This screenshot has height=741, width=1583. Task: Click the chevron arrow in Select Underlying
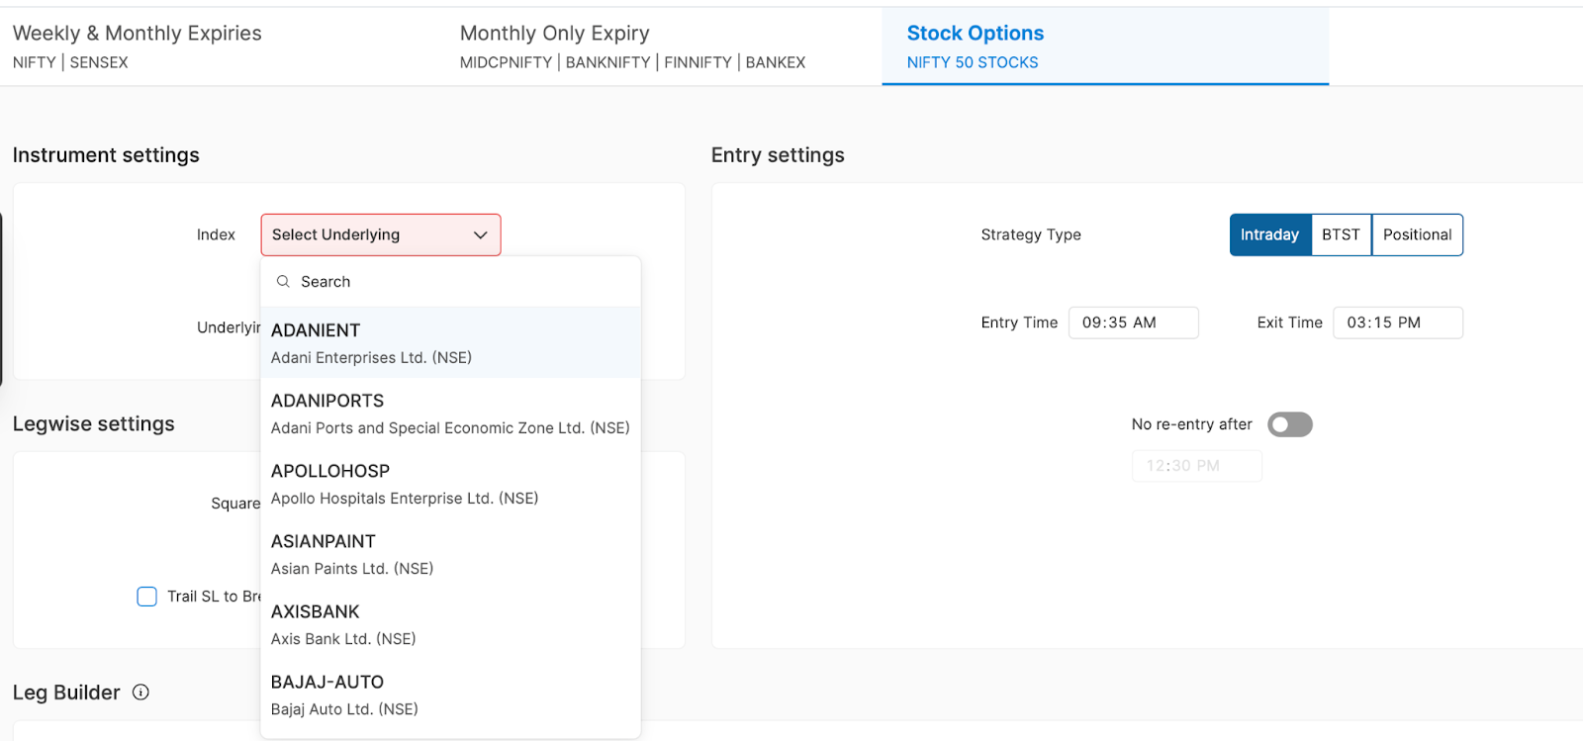tap(481, 235)
